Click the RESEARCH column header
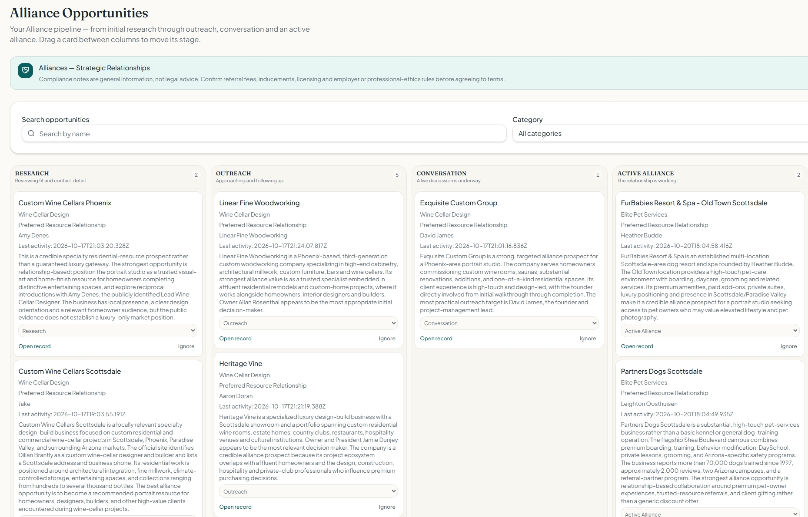Viewport: 808px width, 517px height. tap(32, 173)
